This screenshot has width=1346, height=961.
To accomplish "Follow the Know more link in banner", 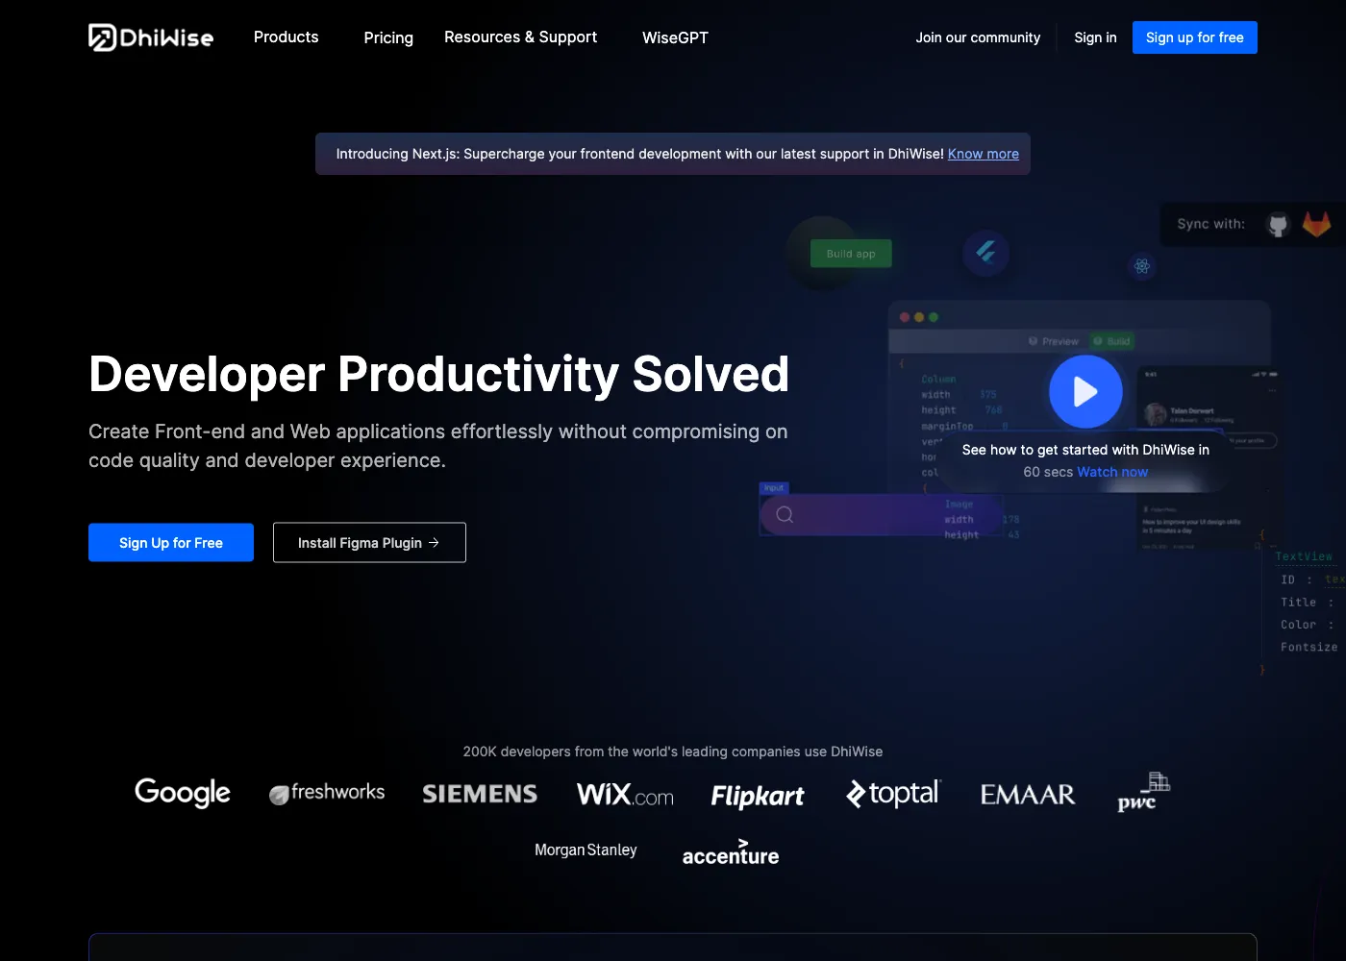I will (x=984, y=154).
